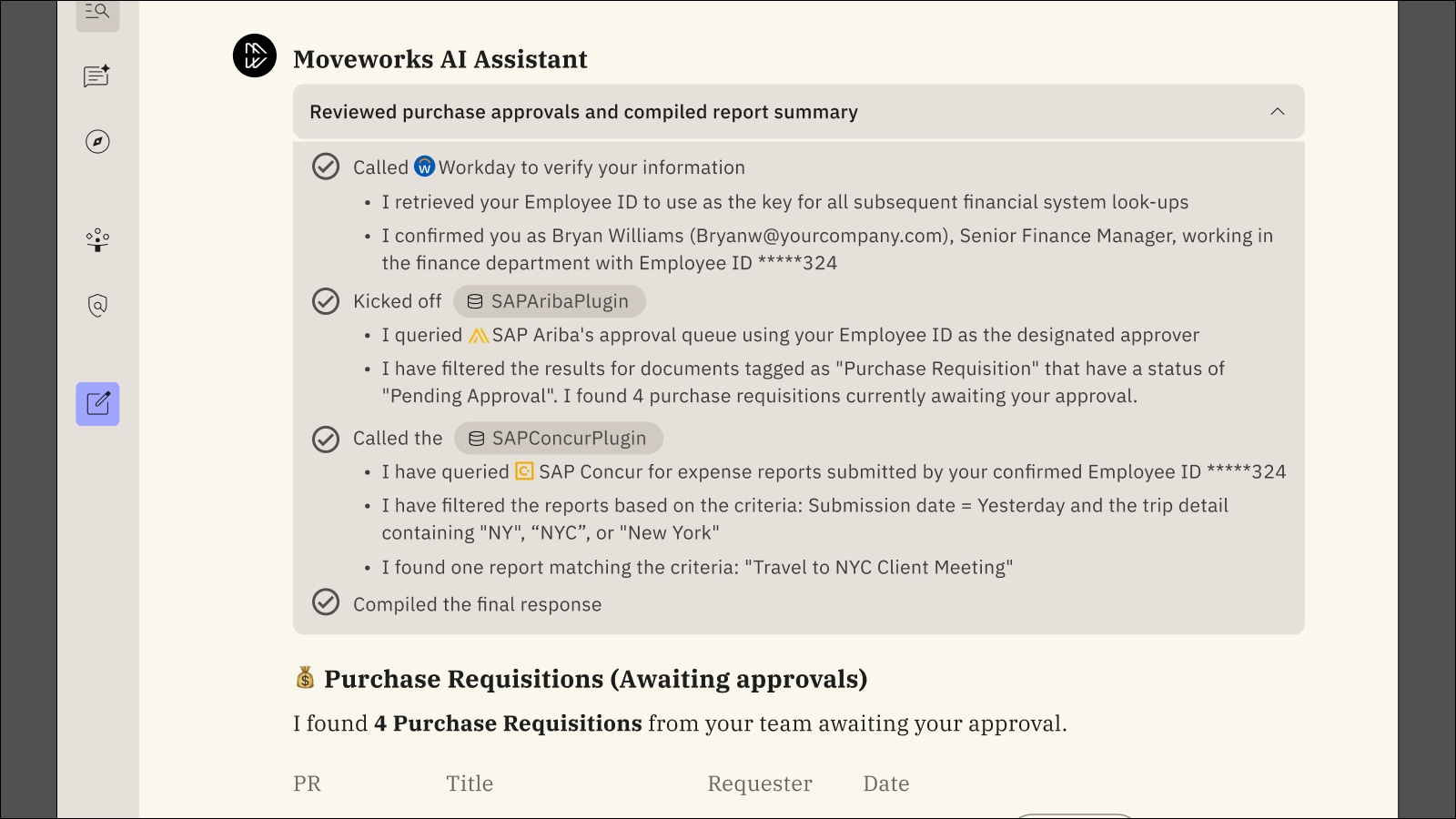Viewport: 1456px width, 819px height.
Task: Toggle the checkmark beside 'Called the SAPConcurPlugin'
Action: coord(325,438)
